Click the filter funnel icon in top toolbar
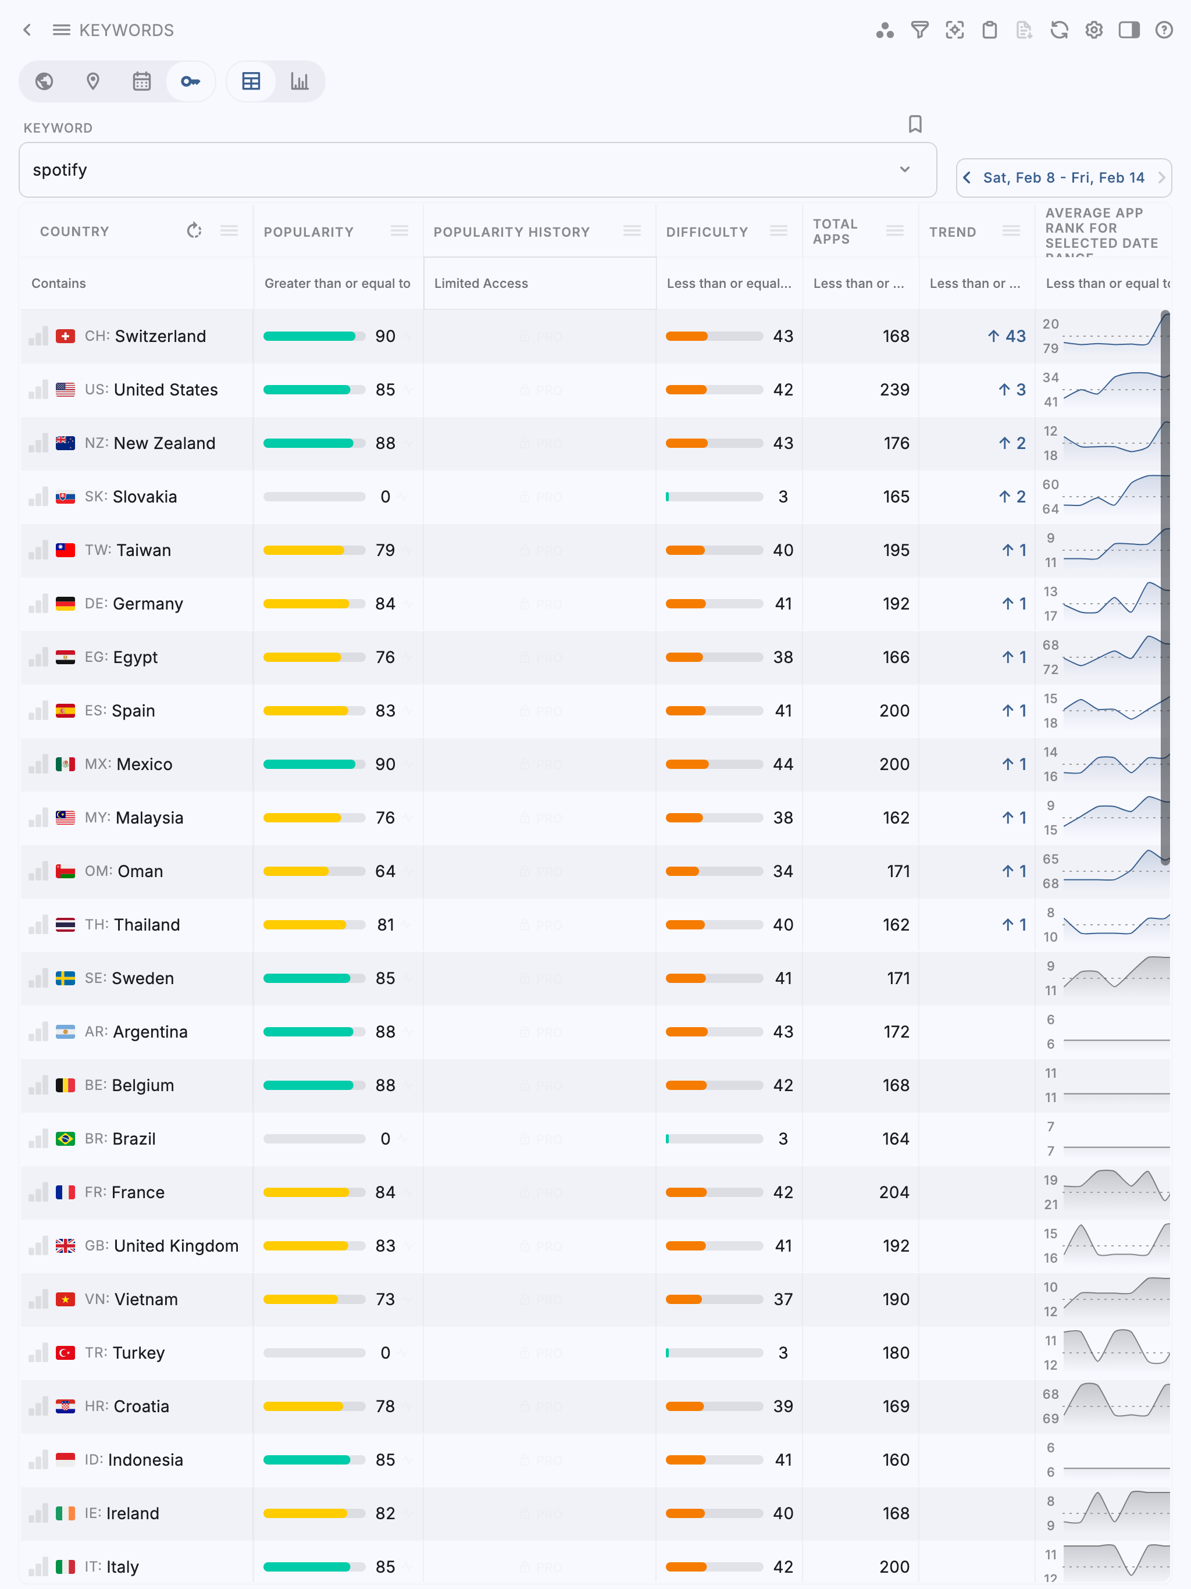This screenshot has height=1589, width=1191. tap(919, 30)
